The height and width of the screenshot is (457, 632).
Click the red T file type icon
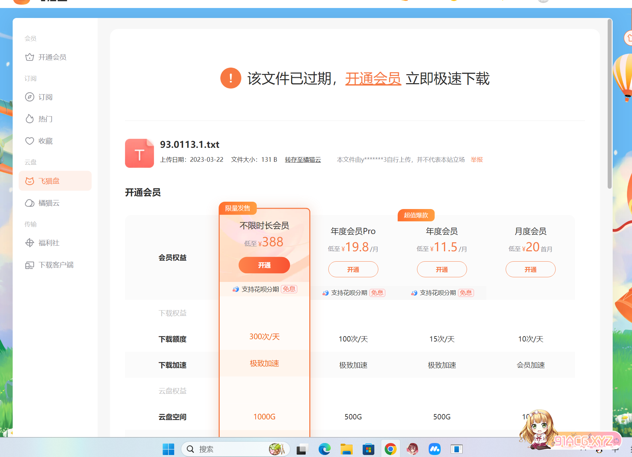point(139,153)
